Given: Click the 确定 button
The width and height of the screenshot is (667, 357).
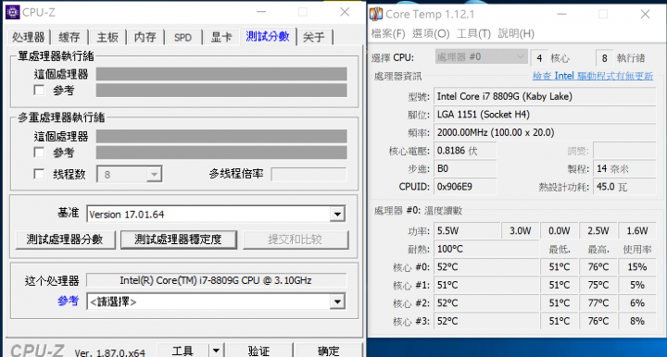Looking at the screenshot, I should pos(328,351).
